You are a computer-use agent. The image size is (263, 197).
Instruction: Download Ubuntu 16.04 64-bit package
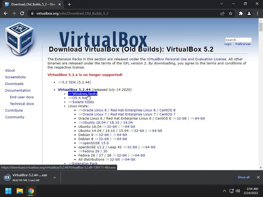[x=128, y=127]
